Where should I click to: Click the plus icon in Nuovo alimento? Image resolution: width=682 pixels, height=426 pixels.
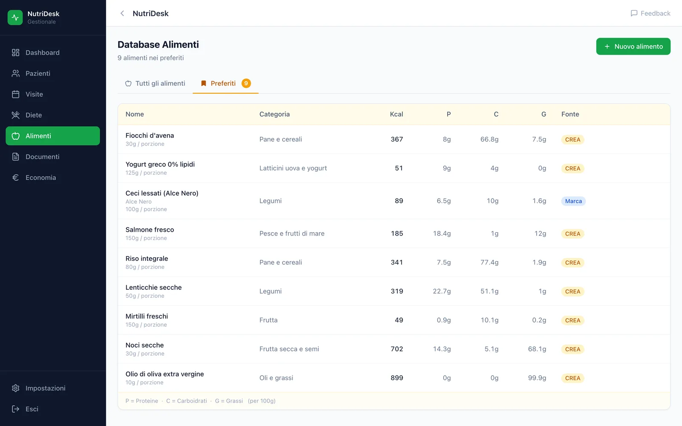point(607,46)
